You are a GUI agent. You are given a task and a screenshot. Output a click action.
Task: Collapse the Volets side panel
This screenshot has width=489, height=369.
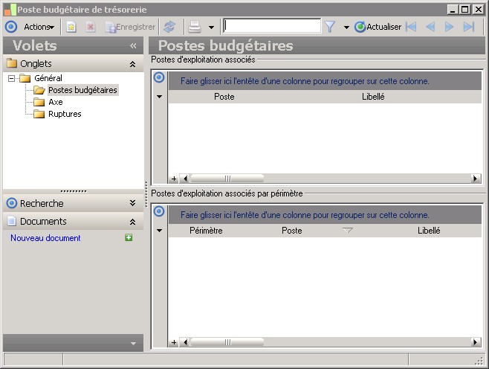pyautogui.click(x=133, y=46)
